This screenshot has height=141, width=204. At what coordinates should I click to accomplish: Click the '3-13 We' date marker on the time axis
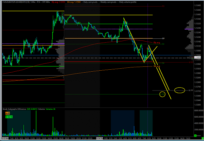[5, 138]
